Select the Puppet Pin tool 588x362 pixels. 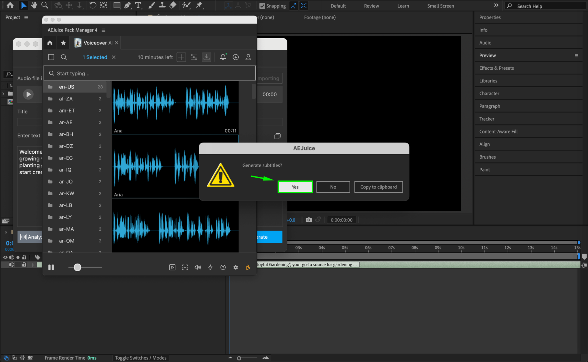[x=199, y=5]
